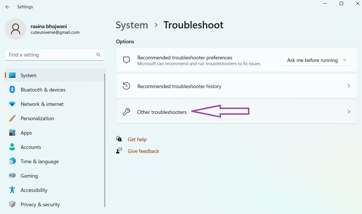The image size is (362, 214).
Task: Navigate to System in the breadcrumb
Action: pyautogui.click(x=132, y=25)
